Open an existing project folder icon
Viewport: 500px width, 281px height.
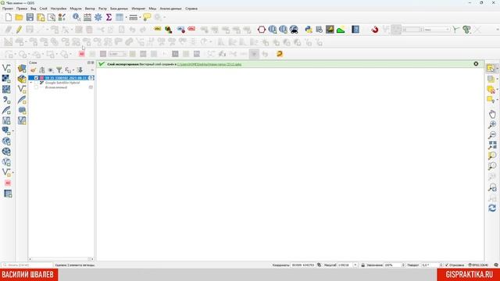click(x=19, y=17)
